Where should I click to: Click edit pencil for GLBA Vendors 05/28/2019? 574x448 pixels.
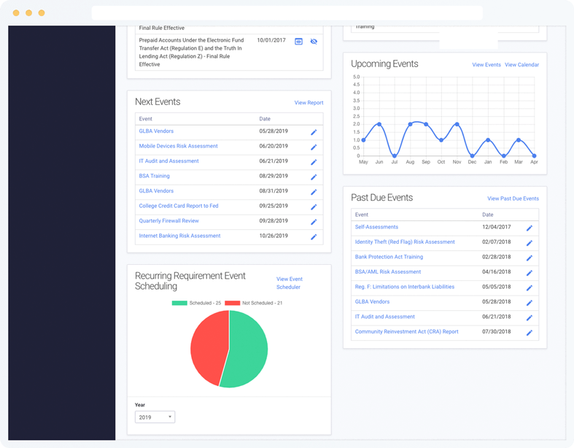click(x=314, y=132)
